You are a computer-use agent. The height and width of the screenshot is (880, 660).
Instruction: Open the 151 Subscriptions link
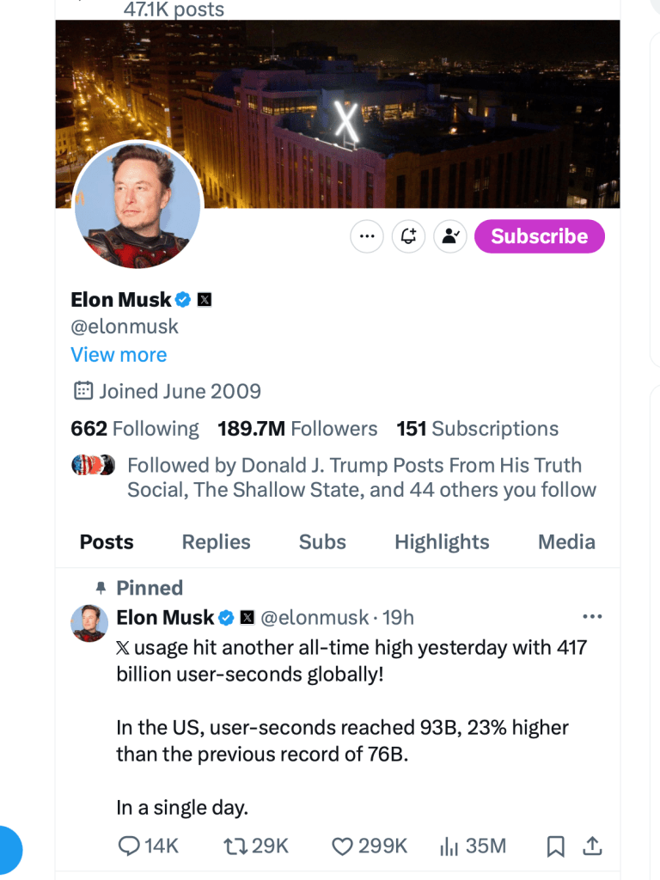477,429
